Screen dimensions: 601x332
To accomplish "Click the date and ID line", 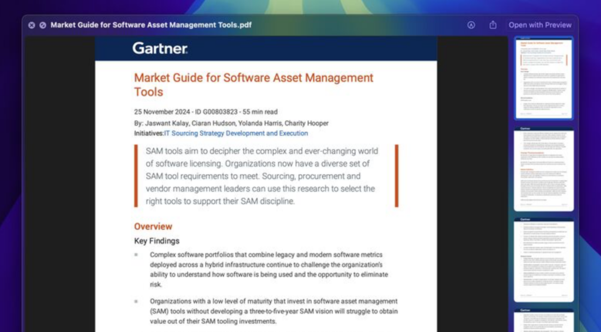I will tap(206, 112).
